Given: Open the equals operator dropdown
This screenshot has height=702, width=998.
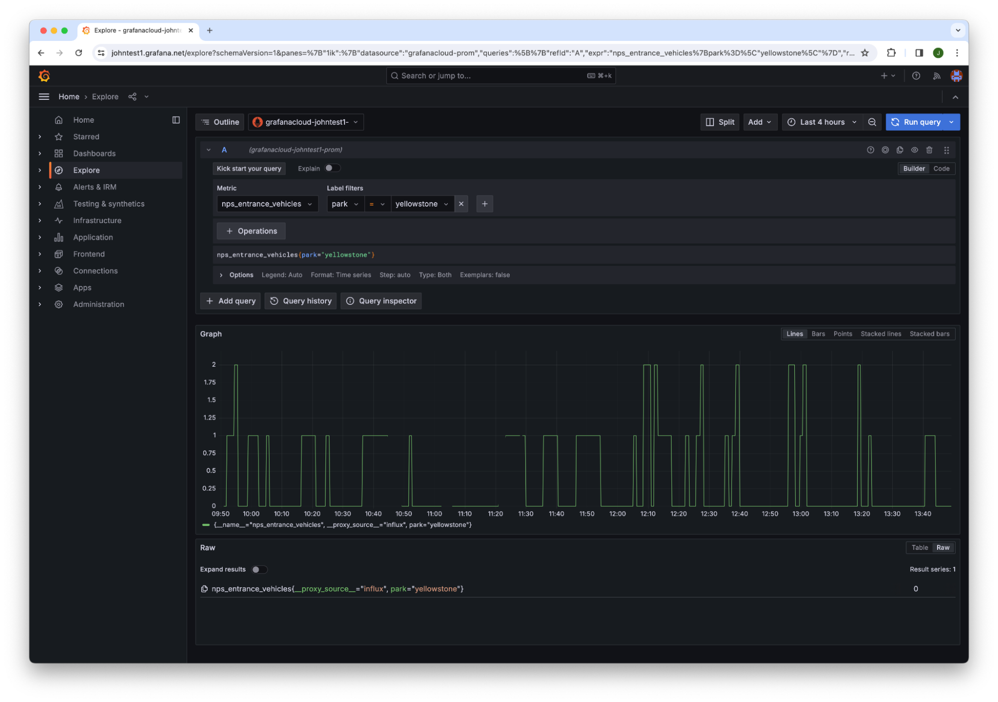Looking at the screenshot, I should point(377,204).
